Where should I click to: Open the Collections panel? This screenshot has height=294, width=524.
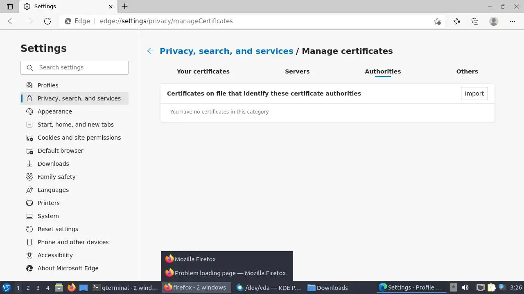coord(475,21)
